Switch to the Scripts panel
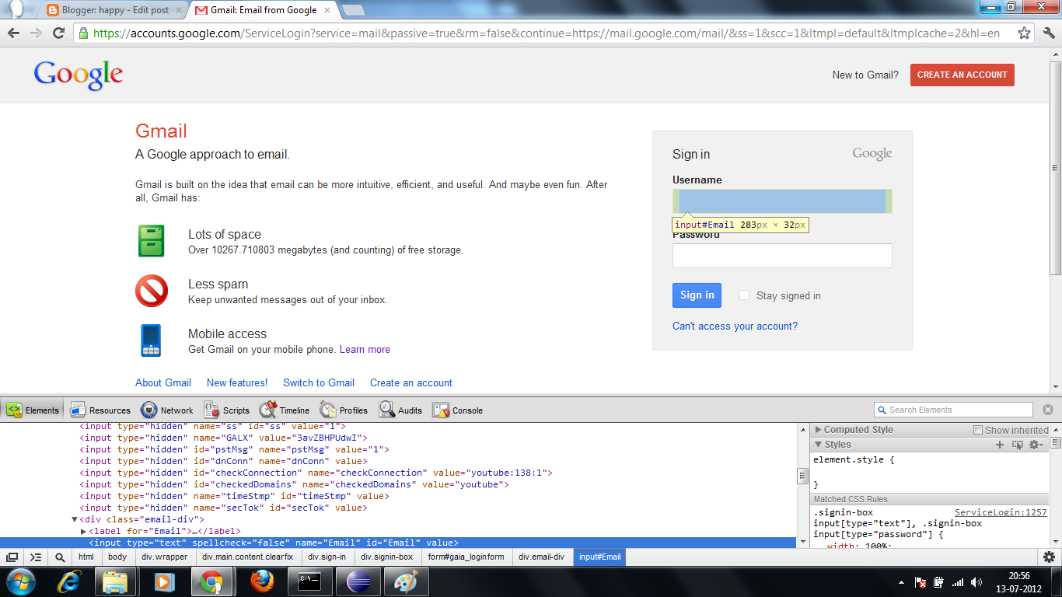 pos(226,410)
